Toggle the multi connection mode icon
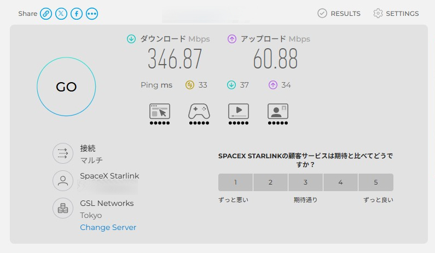Image resolution: width=435 pixels, height=253 pixels. pos(63,153)
